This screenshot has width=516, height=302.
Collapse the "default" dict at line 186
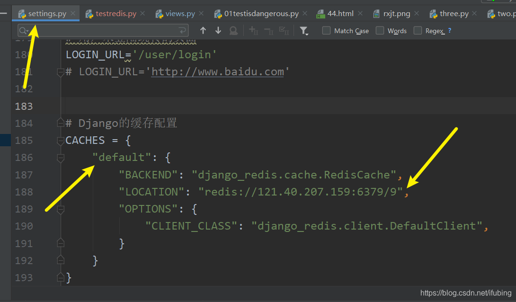[x=61, y=158]
